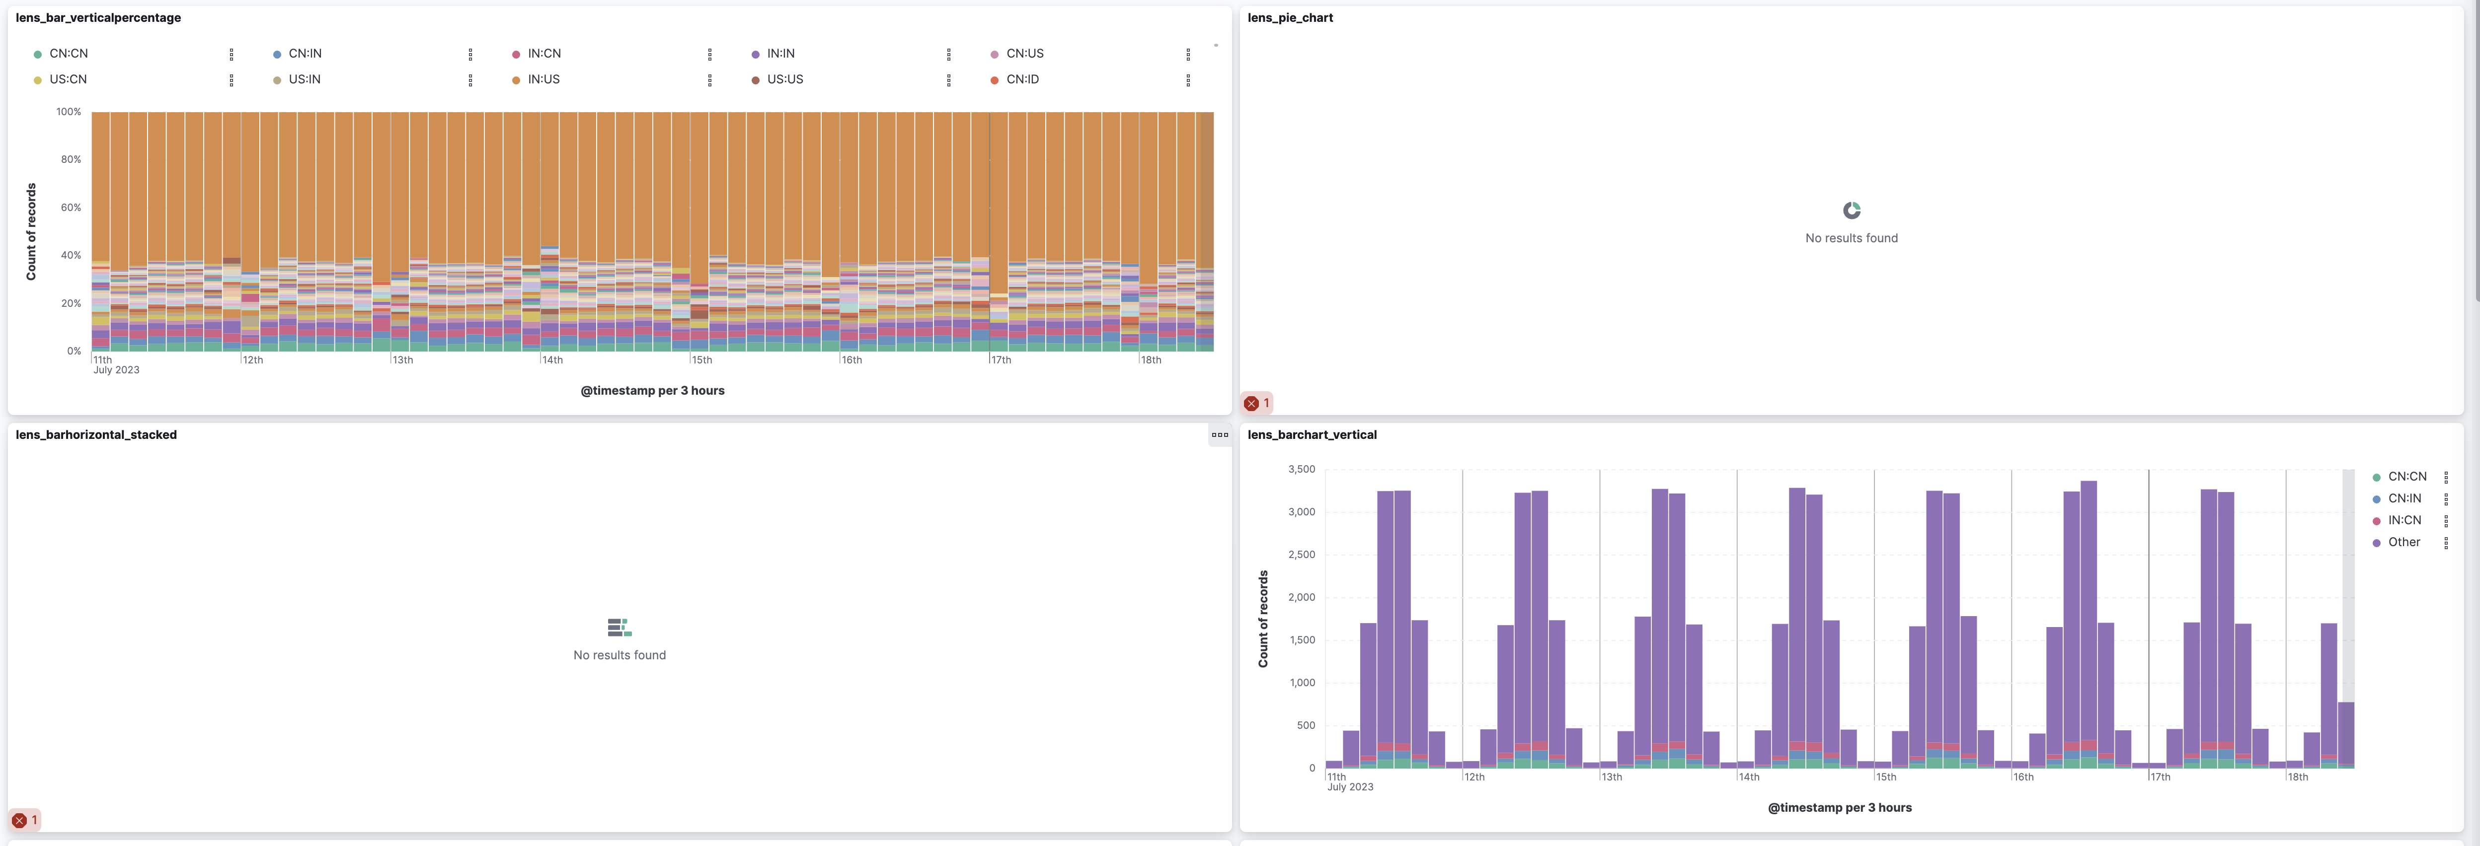Click the highlighted last bar in vertical barchart
Viewport: 2480px width, 846px height.
tap(2346, 734)
